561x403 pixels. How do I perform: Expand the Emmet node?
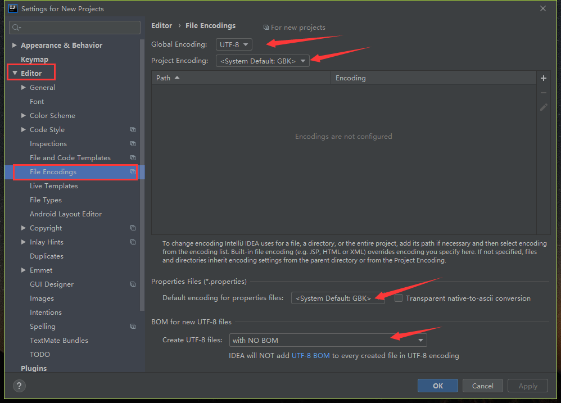pyautogui.click(x=23, y=270)
